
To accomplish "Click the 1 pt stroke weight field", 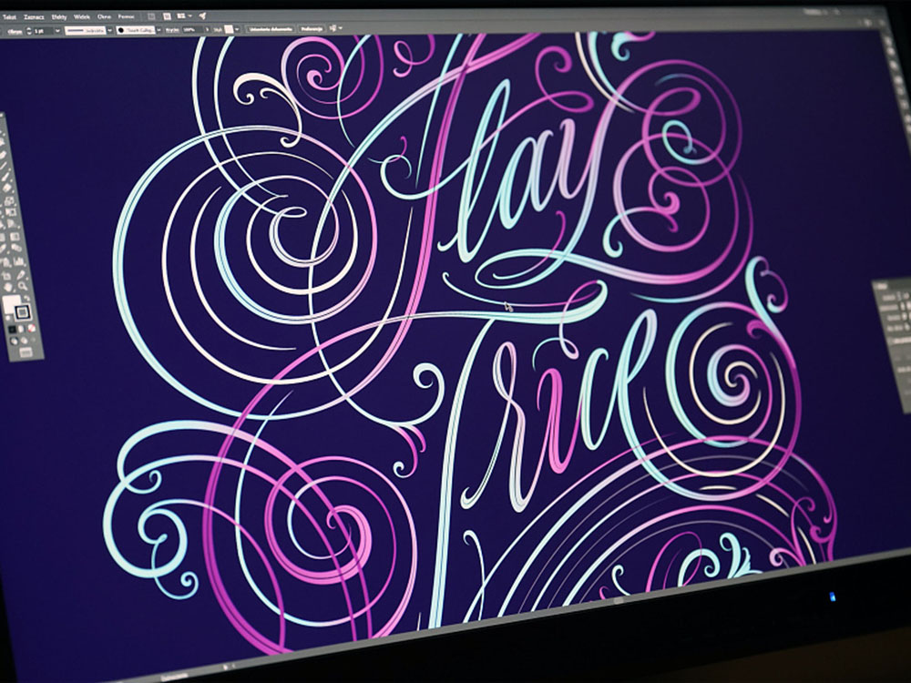I will (x=43, y=31).
